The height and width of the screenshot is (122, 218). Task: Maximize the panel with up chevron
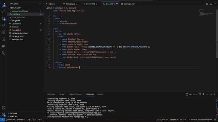point(211,94)
